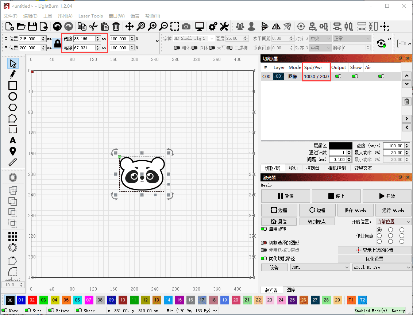Open the Preview monitor icon
Image resolution: width=413 pixels, height=315 pixels.
(x=200, y=26)
